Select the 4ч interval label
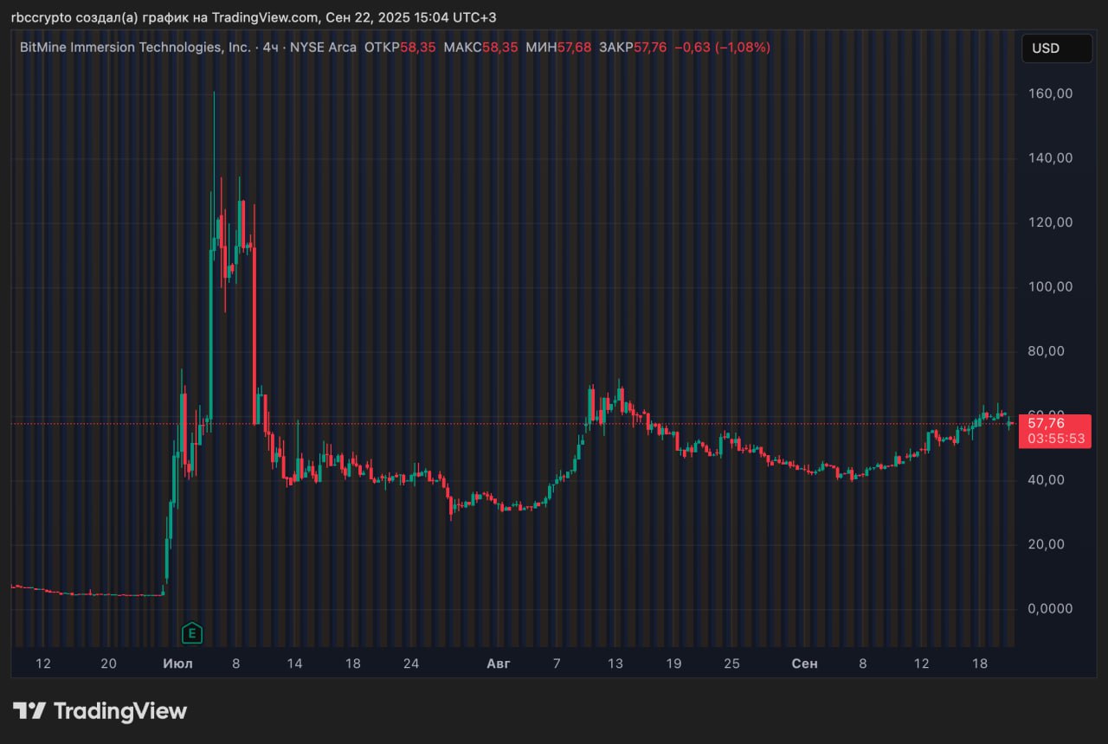The image size is (1108, 744). click(x=270, y=48)
